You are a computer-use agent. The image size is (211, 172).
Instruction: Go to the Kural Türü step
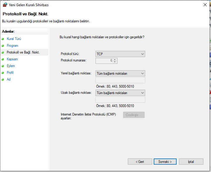point(14,39)
